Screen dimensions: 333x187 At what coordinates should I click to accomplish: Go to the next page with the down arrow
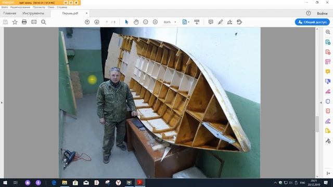pyautogui.click(x=97, y=22)
